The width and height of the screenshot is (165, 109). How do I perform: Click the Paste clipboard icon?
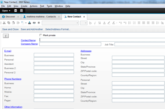point(13,23)
